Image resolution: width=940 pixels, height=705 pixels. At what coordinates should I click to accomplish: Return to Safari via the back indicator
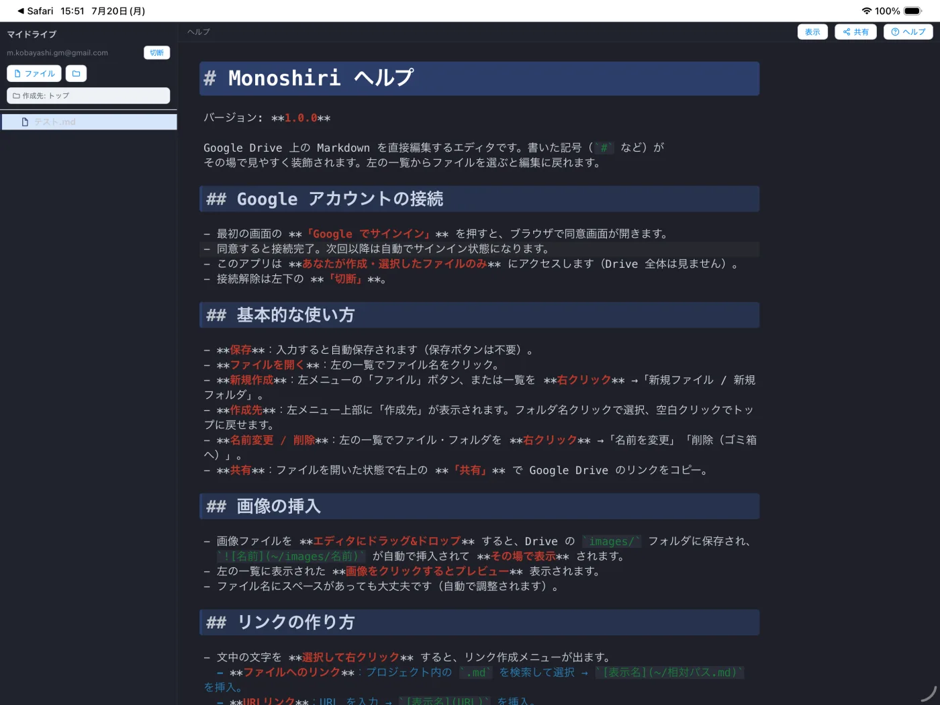pyautogui.click(x=36, y=11)
